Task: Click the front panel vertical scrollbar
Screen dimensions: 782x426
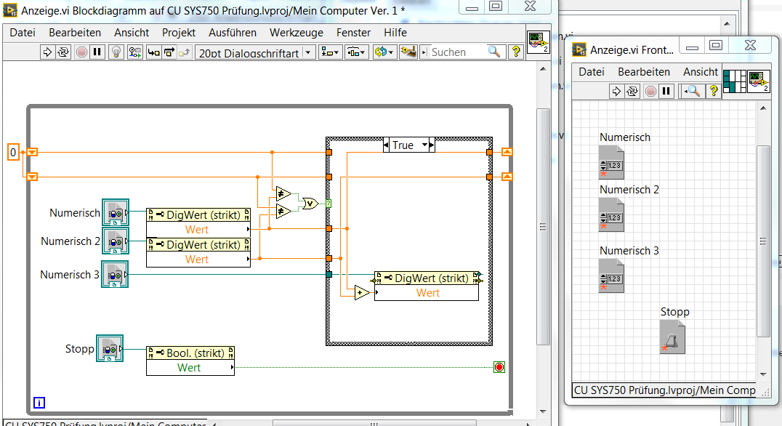Action: coord(762,240)
